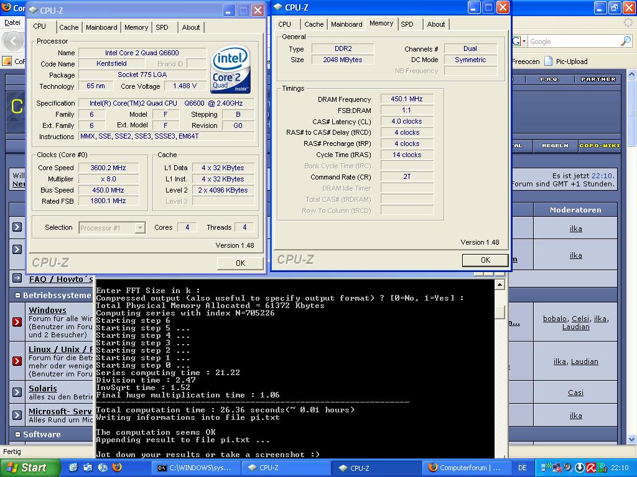Open Solaris forum link
Viewport: 637px width, 477px height.
coord(43,388)
